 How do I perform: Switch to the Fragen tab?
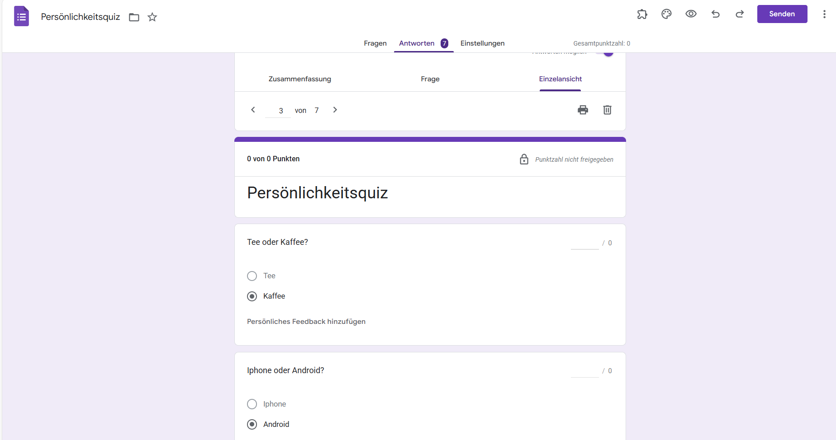[375, 43]
